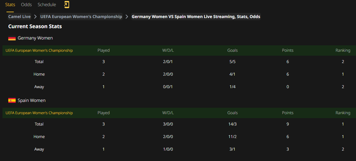Image resolution: width=356 pixels, height=161 pixels.
Task: Select Germany's Home row
Action: point(179,74)
